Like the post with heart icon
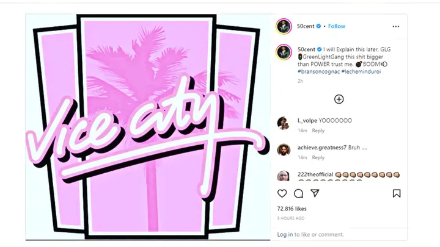Viewport: 440px width, 247px height. [282, 193]
